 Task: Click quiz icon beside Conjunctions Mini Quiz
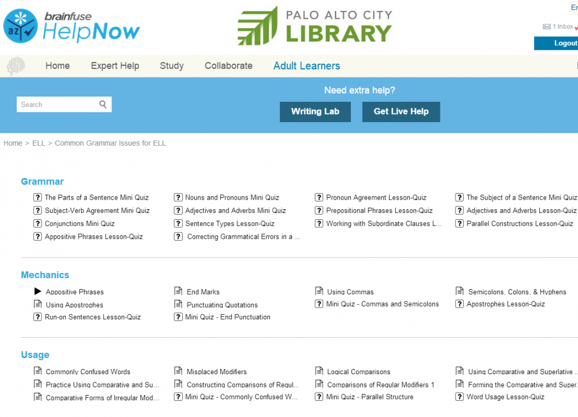pyautogui.click(x=38, y=224)
